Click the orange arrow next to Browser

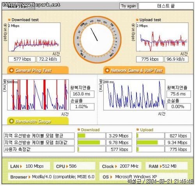(29, 177)
